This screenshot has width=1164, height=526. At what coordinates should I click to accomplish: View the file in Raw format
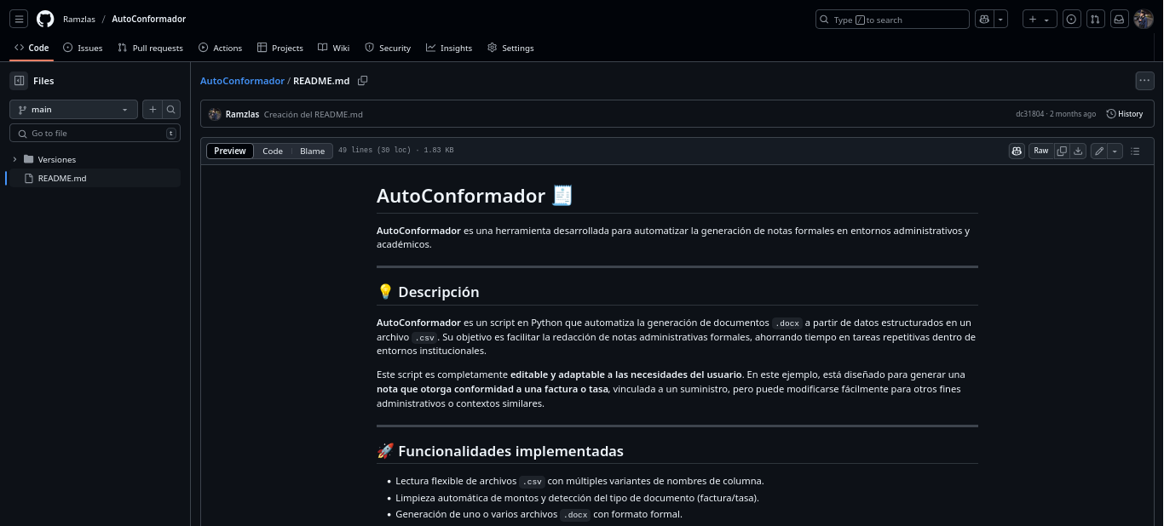pyautogui.click(x=1040, y=151)
